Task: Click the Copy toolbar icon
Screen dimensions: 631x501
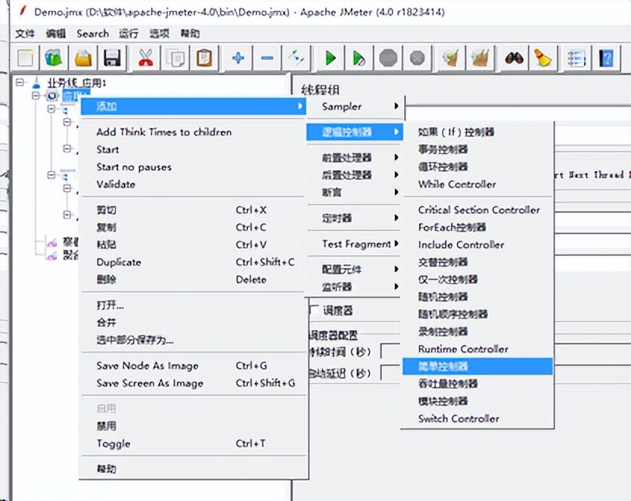Action: [x=175, y=58]
